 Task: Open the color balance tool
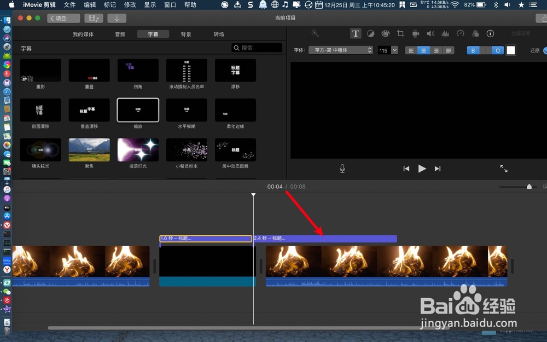[x=370, y=33]
